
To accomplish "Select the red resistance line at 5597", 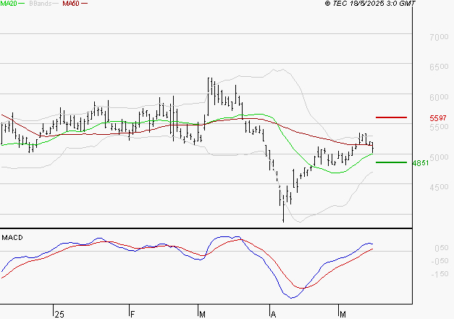I will [x=391, y=117].
